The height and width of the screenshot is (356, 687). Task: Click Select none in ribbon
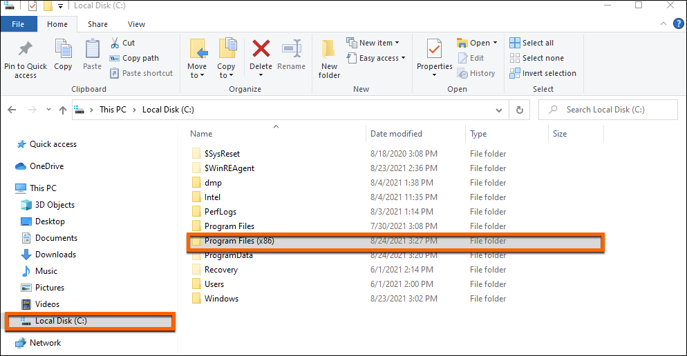click(x=537, y=58)
